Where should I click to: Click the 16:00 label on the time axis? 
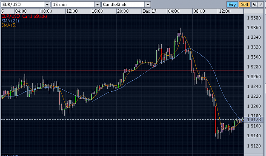[97, 11]
